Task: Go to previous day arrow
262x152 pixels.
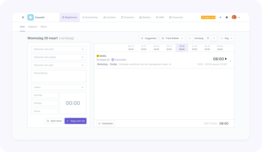Action: [190, 38]
